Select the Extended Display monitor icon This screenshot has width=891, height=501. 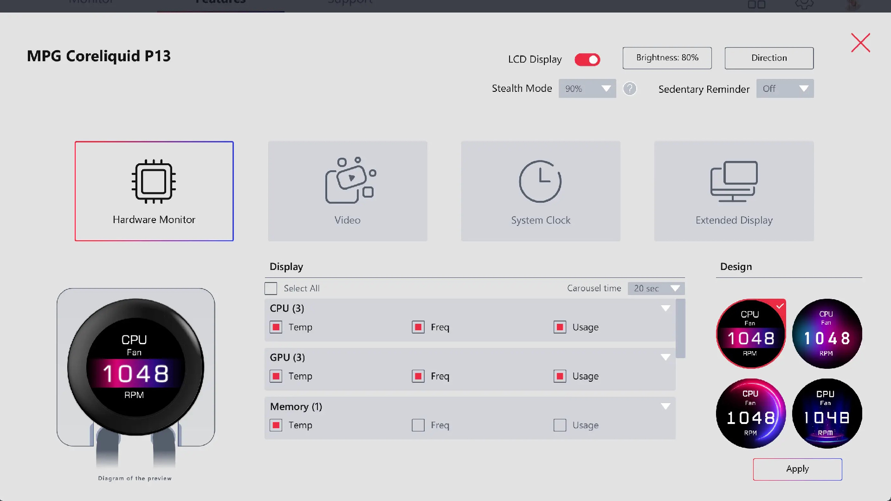tap(734, 181)
